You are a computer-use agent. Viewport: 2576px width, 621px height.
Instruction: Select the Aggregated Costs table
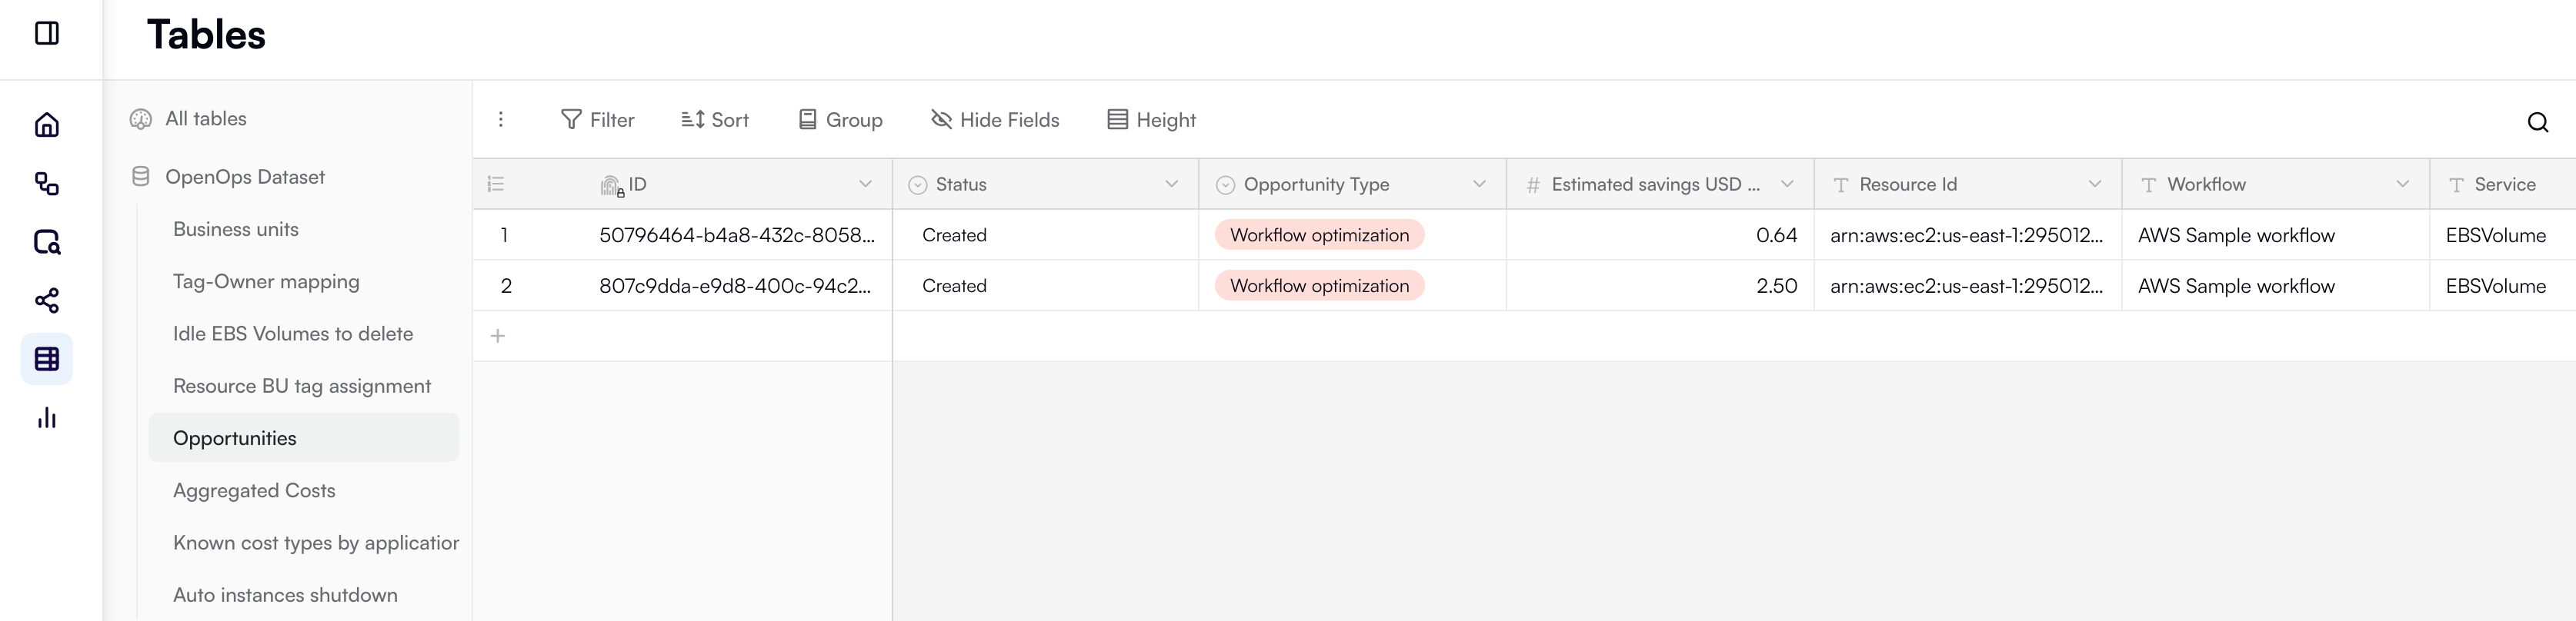(x=254, y=490)
